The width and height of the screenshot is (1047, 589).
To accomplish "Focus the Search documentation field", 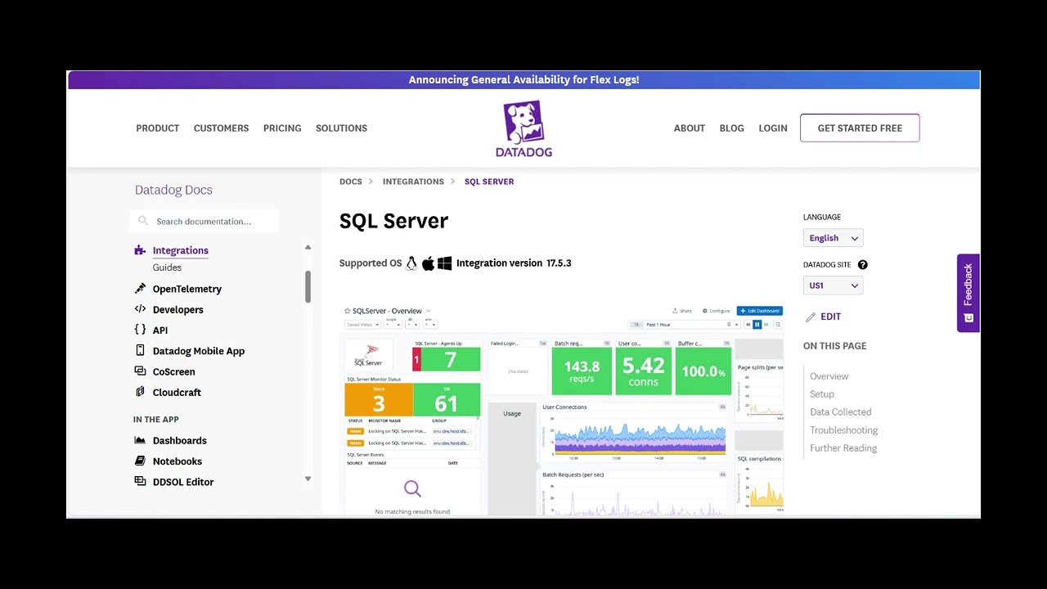I will [x=204, y=221].
